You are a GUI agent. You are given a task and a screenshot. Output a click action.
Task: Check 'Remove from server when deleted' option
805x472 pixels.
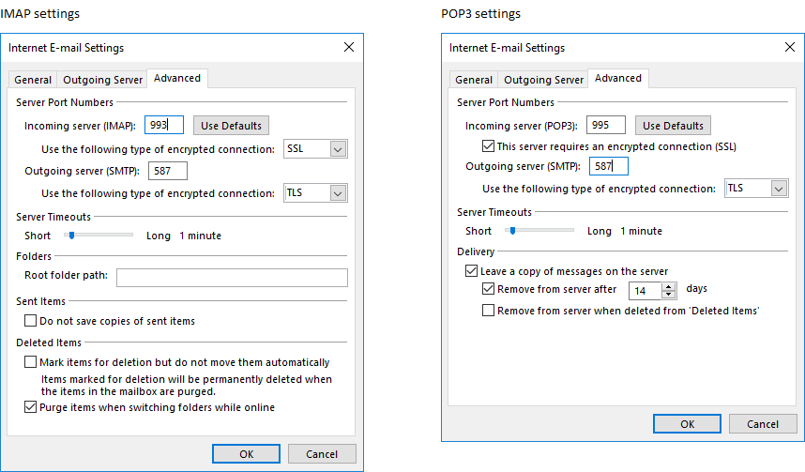coord(488,310)
